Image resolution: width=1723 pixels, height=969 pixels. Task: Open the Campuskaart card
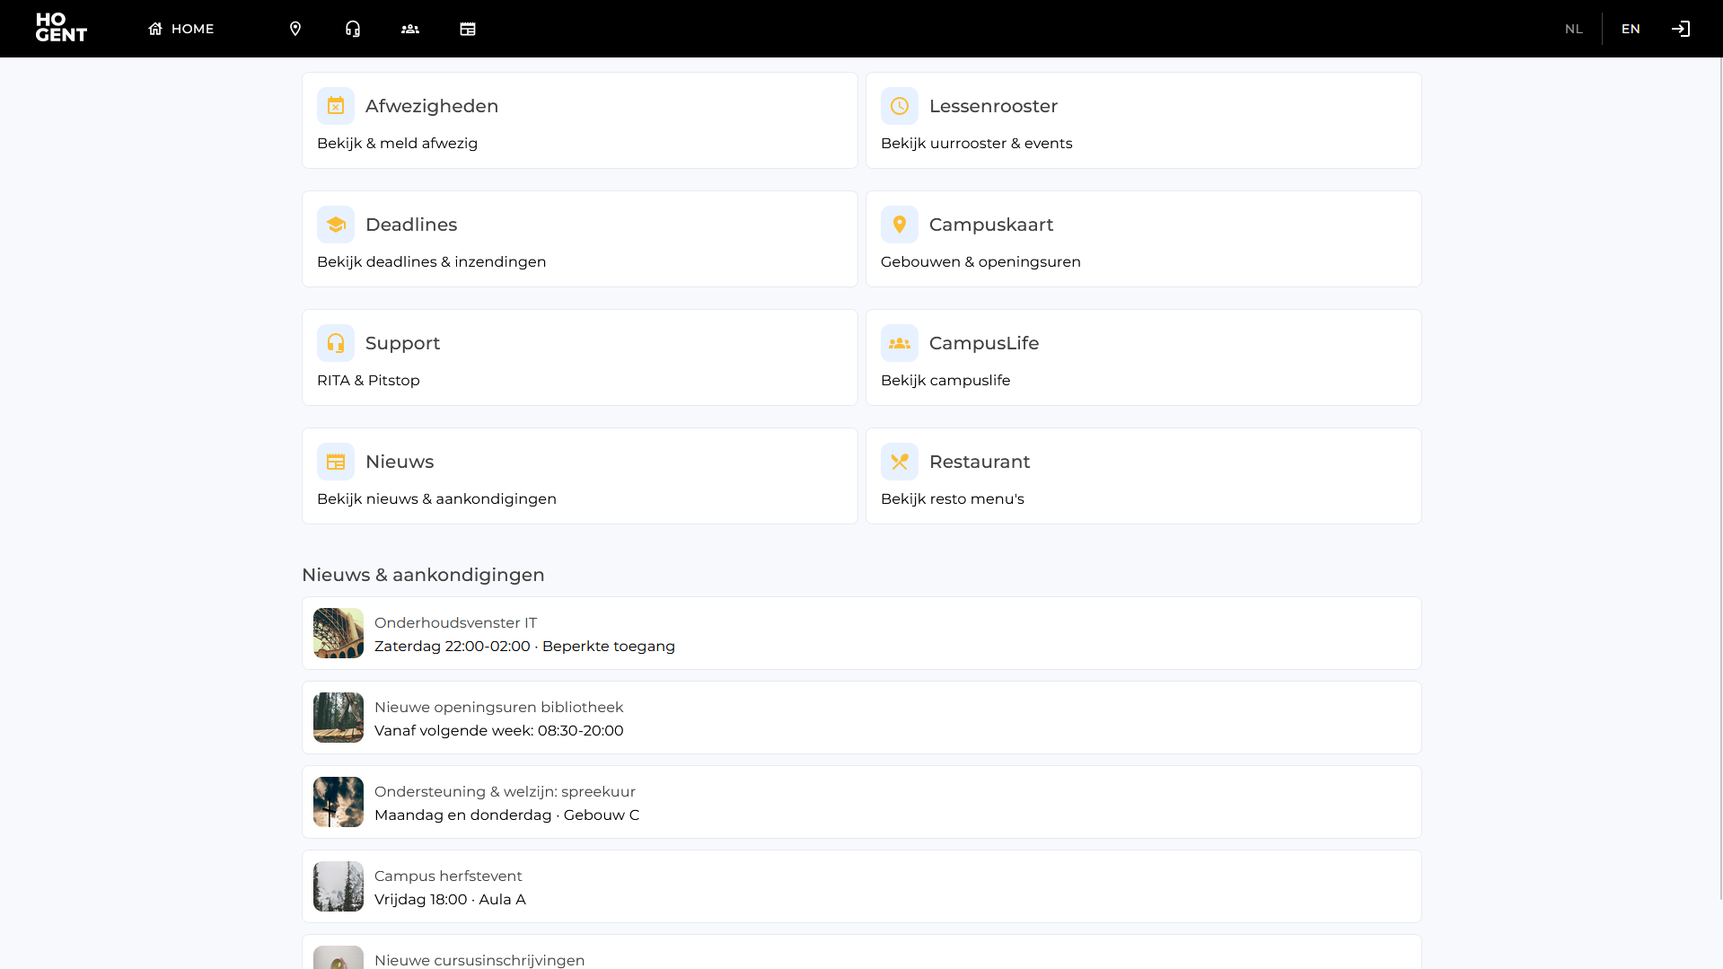[1143, 239]
